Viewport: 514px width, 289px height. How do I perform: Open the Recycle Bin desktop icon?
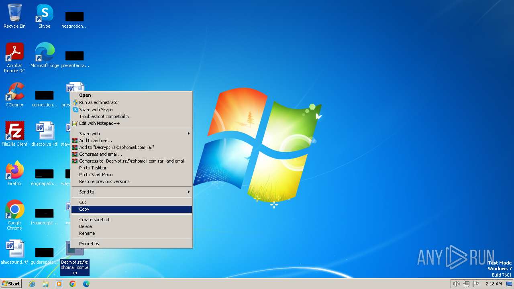pyautogui.click(x=14, y=16)
